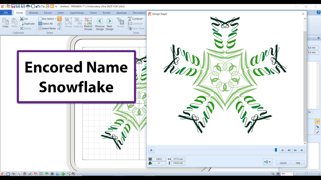Click the scissors module icon in bottom toolbar
The height and width of the screenshot is (180, 321).
click(14, 174)
